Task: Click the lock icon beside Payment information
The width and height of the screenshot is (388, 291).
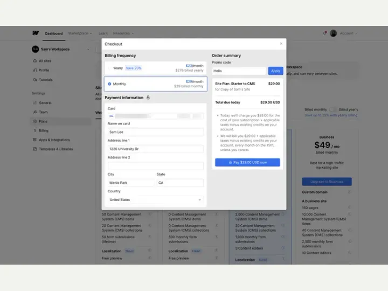Action: click(148, 98)
